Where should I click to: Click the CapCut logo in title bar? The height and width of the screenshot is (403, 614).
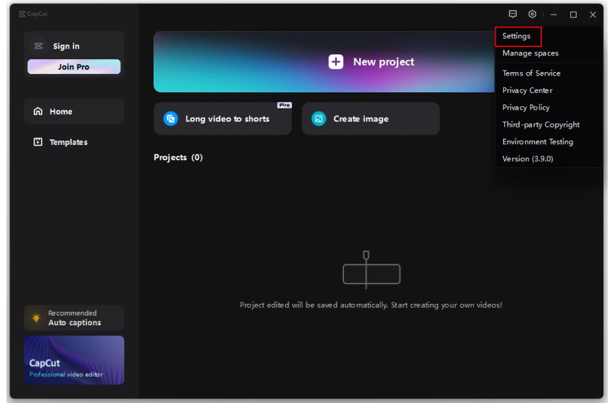(x=33, y=14)
